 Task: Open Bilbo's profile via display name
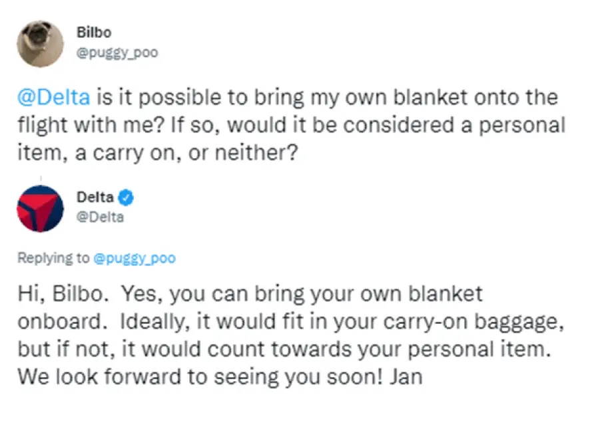(92, 33)
